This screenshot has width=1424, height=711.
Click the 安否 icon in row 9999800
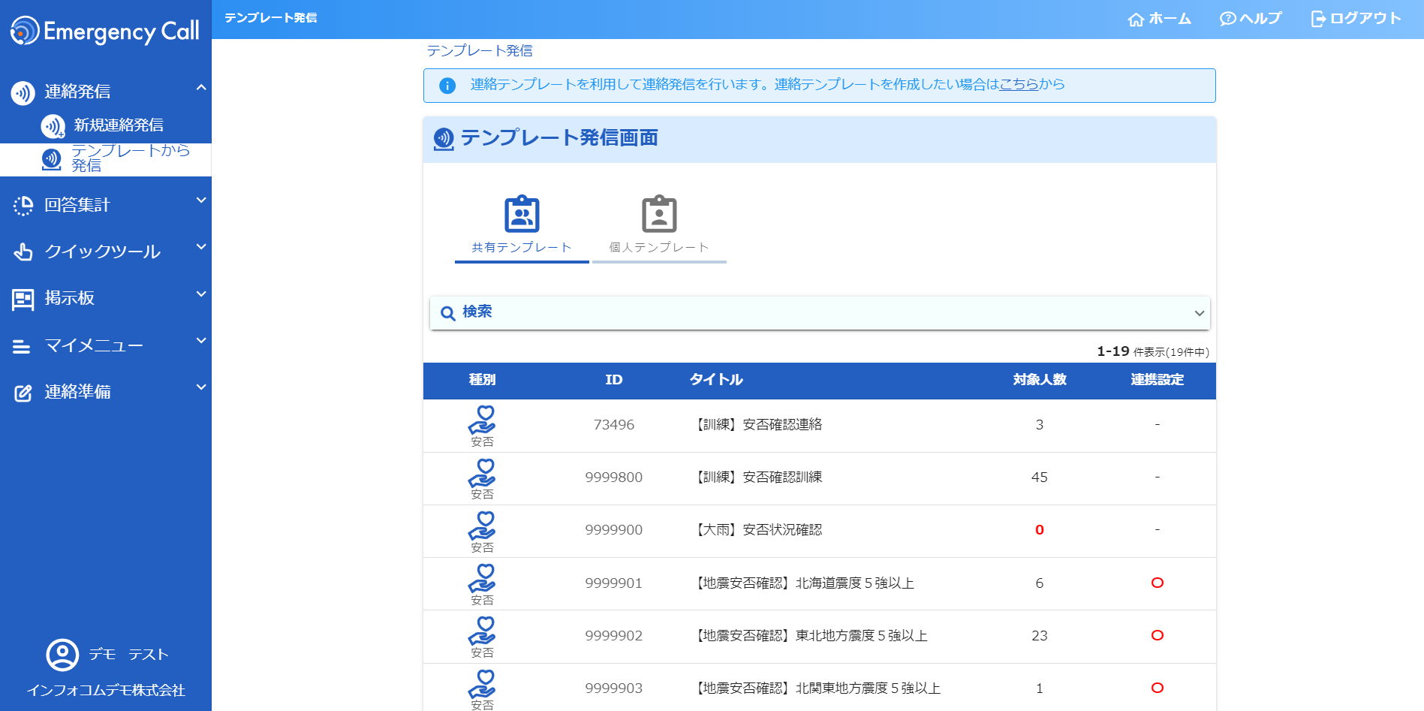482,473
